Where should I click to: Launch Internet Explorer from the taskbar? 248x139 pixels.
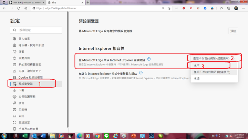[115, 136]
